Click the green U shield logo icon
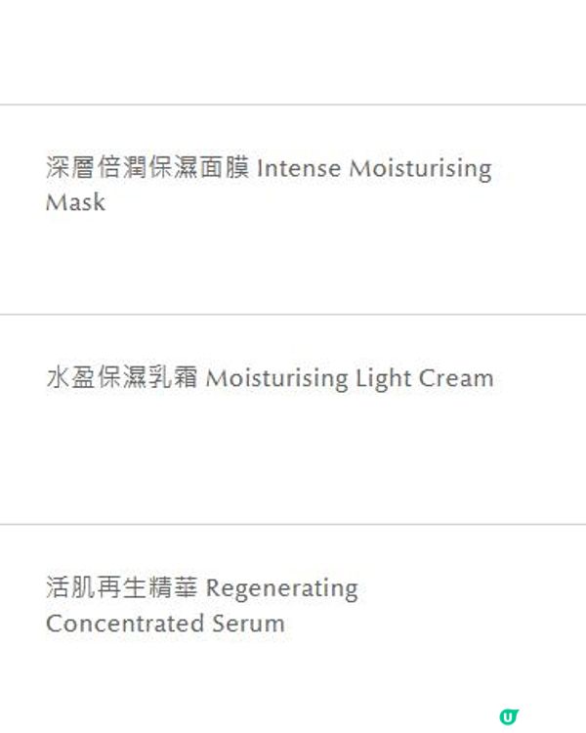Screen dimensions: 586x733 pyautogui.click(x=509, y=716)
